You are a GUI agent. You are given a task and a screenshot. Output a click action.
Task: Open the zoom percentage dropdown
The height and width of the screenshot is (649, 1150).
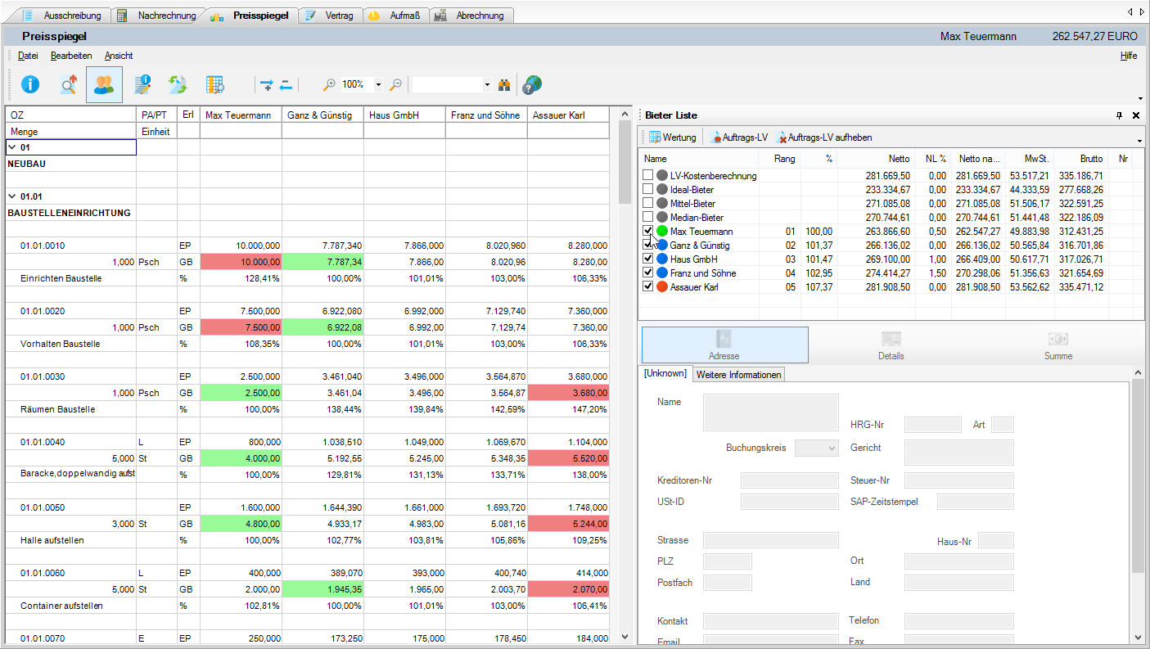click(x=378, y=84)
